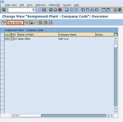Open the command field history dropdown
This screenshot has height=122, width=123.
(33, 10)
